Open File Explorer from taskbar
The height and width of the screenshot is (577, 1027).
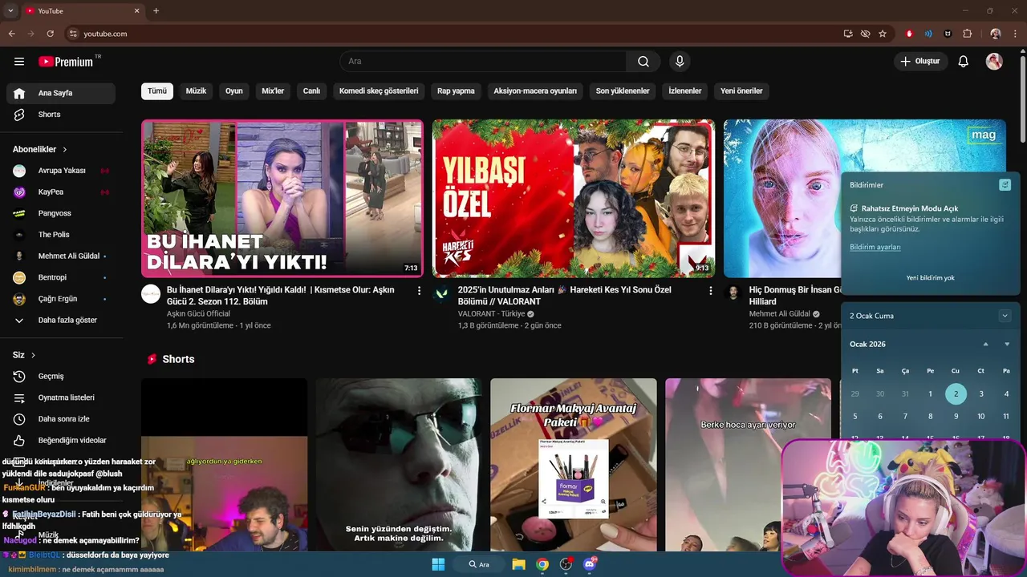[x=518, y=564]
